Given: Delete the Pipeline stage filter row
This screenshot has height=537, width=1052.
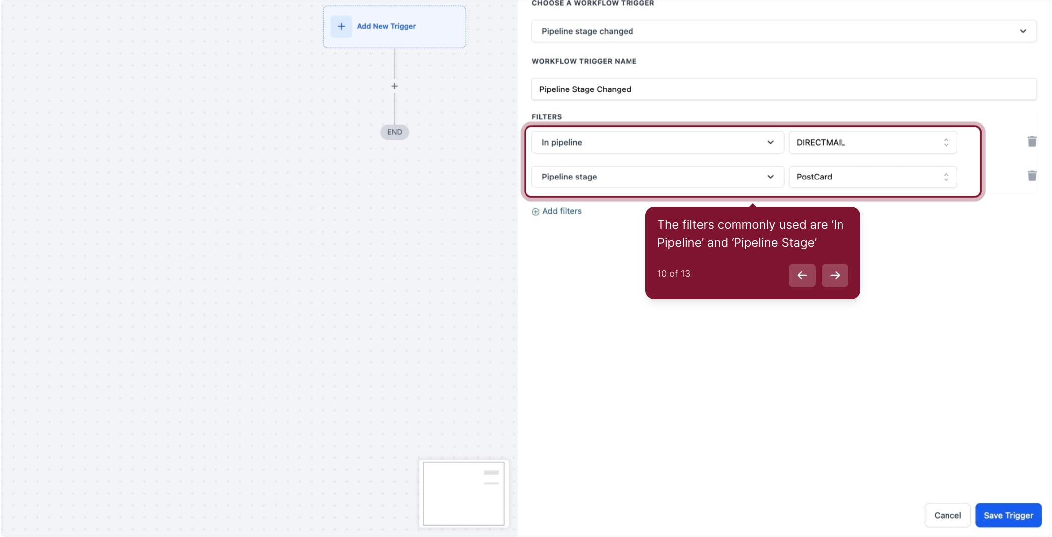Looking at the screenshot, I should (1032, 176).
